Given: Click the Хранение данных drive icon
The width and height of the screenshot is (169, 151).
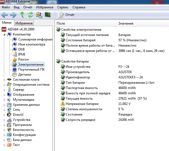Looking at the screenshot, I should pyautogui.click(x=9, y=105).
